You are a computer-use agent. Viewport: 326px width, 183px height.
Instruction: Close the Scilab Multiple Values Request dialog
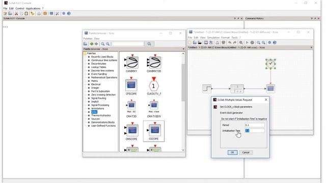[x=266, y=100]
